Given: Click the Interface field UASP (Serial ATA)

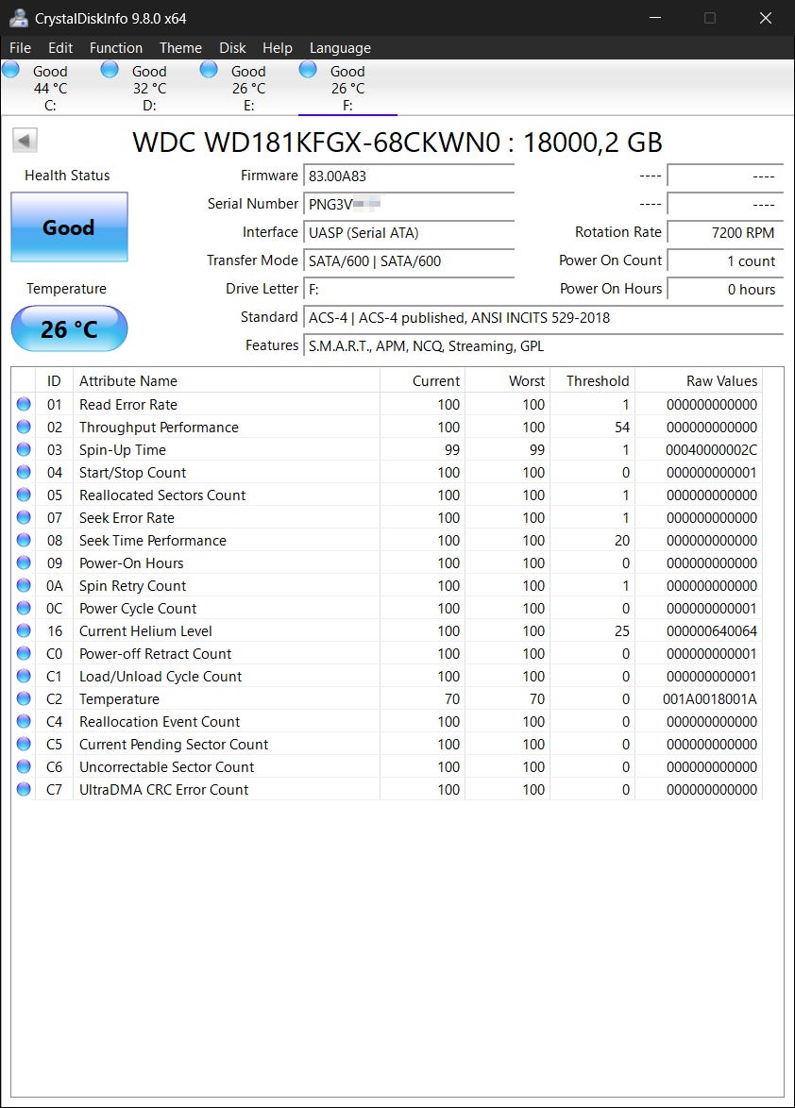Looking at the screenshot, I should coord(409,232).
